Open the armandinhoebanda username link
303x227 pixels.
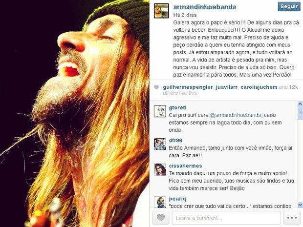[x=205, y=7]
